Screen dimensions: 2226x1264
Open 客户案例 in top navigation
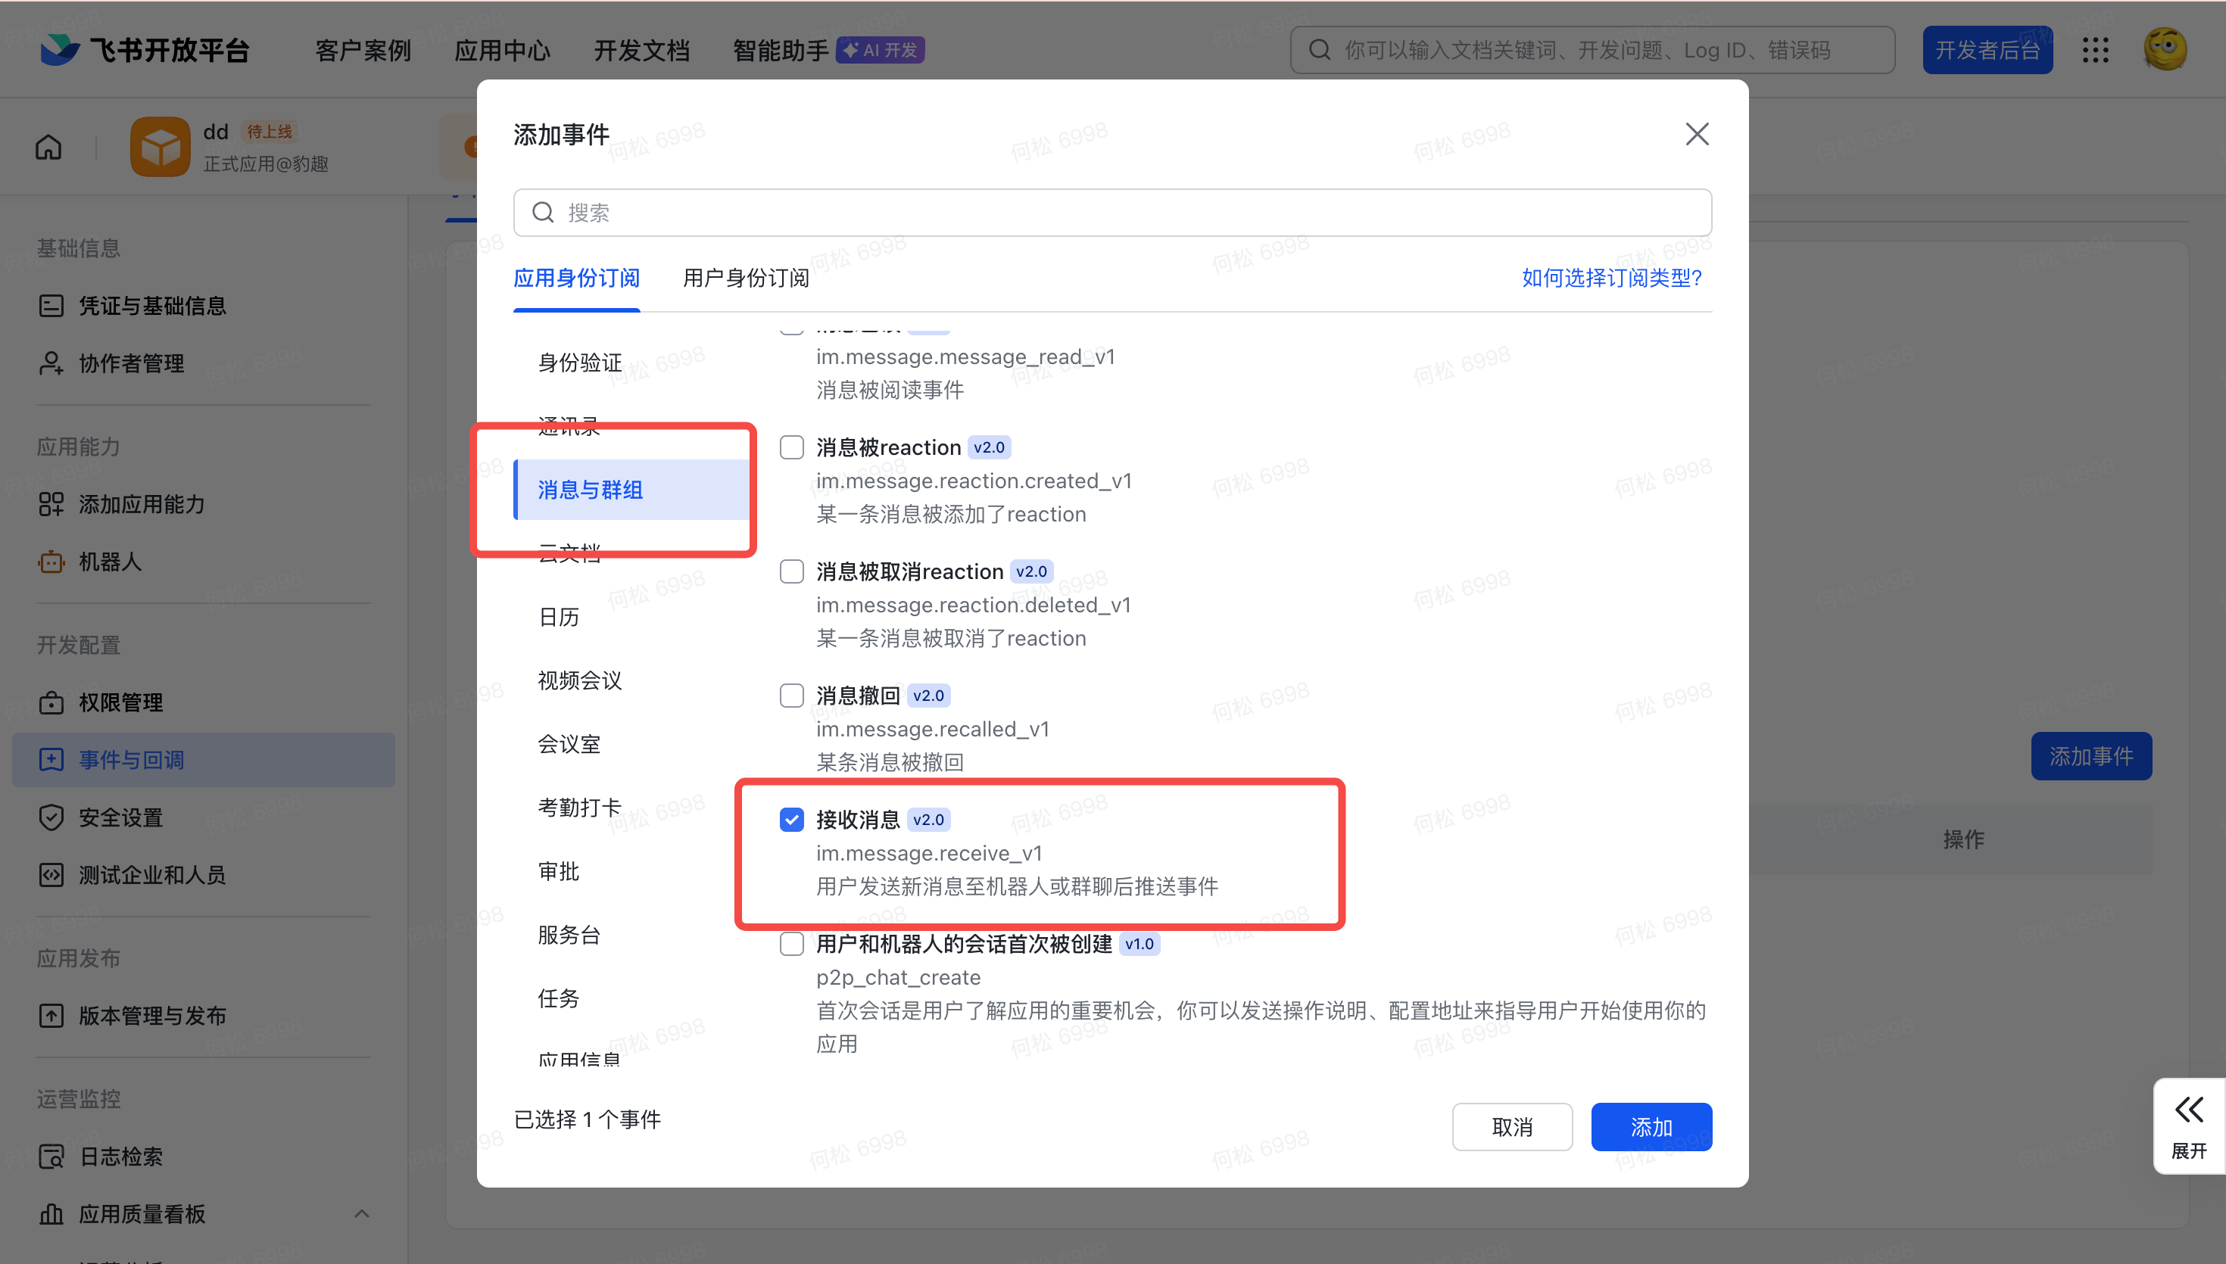pyautogui.click(x=363, y=51)
